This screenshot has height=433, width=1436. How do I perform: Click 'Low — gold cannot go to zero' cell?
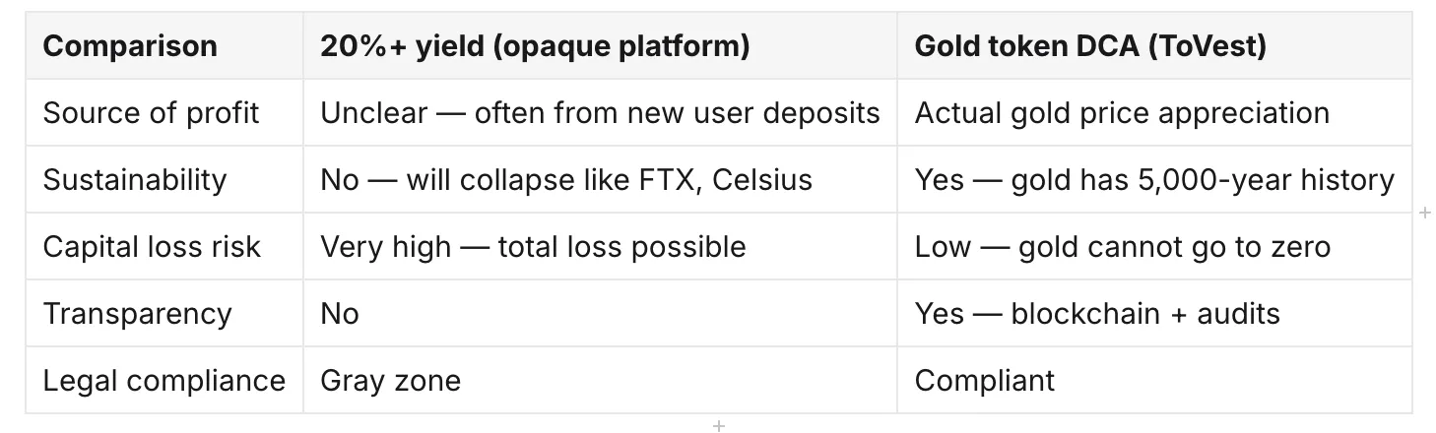pyautogui.click(x=1154, y=247)
